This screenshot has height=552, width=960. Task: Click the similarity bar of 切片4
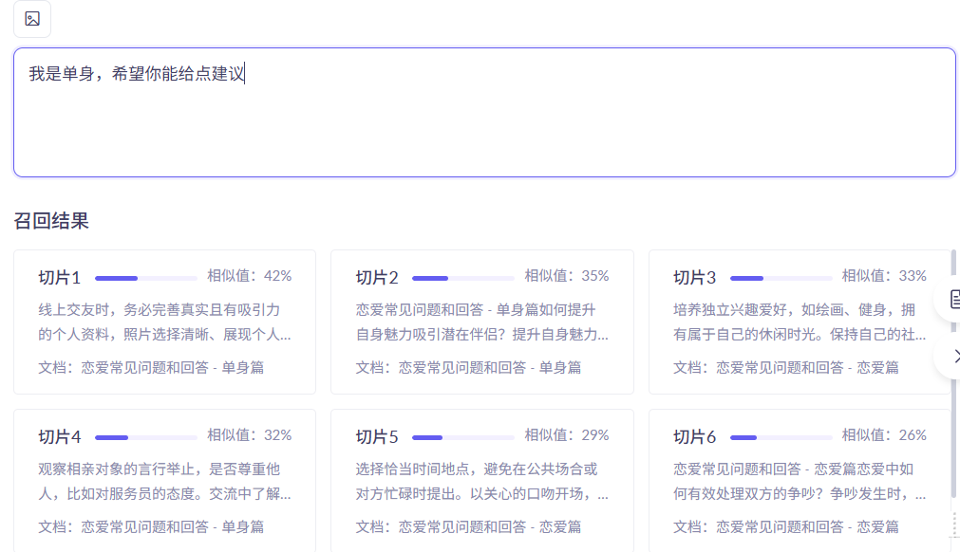coord(145,437)
